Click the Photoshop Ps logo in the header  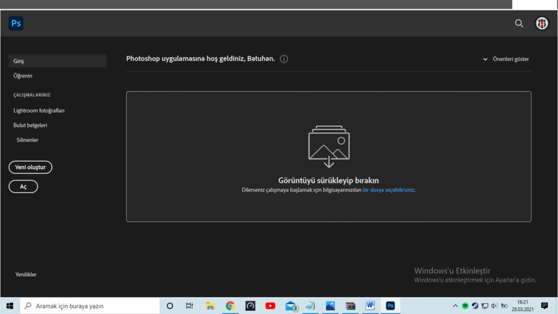(x=16, y=24)
